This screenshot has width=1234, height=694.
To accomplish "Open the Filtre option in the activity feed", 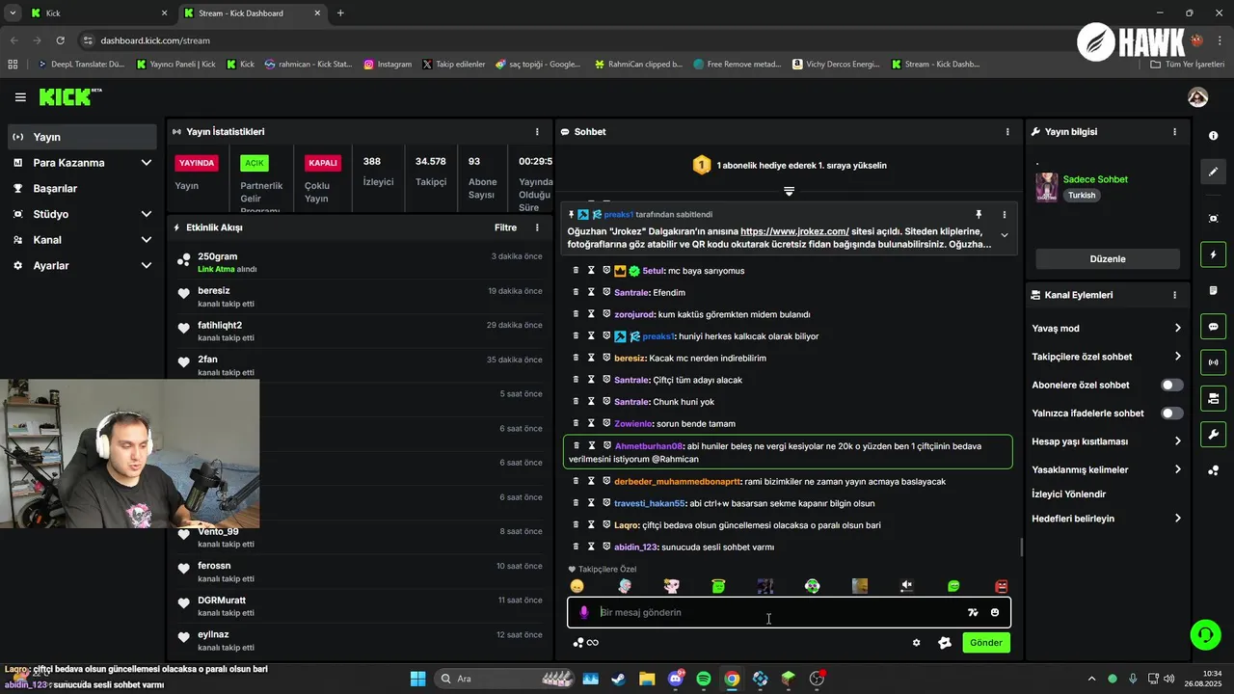I will tap(505, 227).
